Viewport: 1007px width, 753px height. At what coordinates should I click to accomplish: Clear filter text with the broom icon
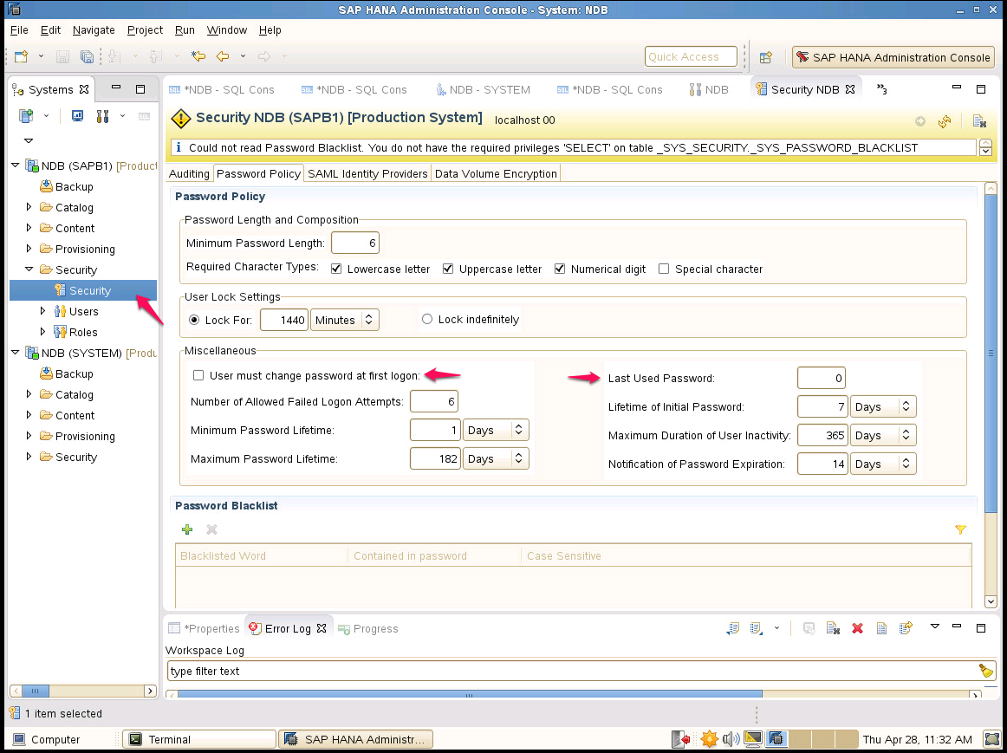985,671
